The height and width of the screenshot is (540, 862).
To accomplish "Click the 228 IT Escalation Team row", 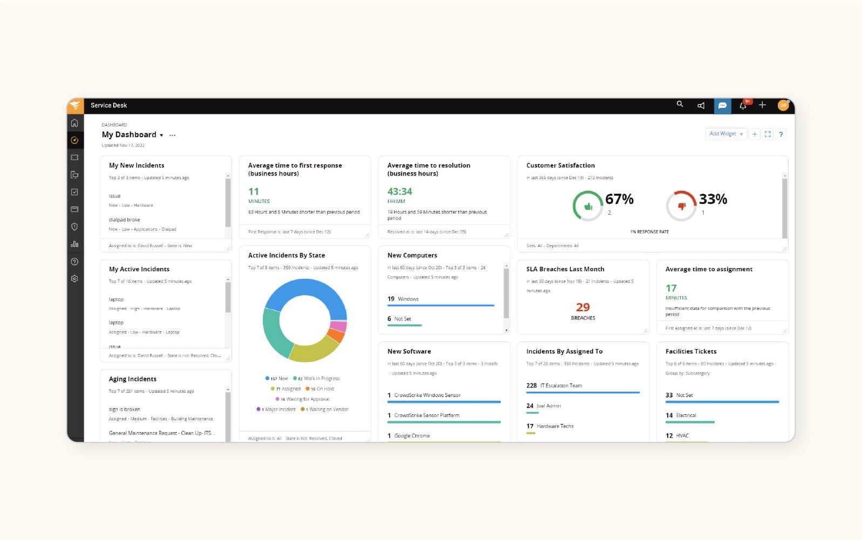I will click(583, 388).
